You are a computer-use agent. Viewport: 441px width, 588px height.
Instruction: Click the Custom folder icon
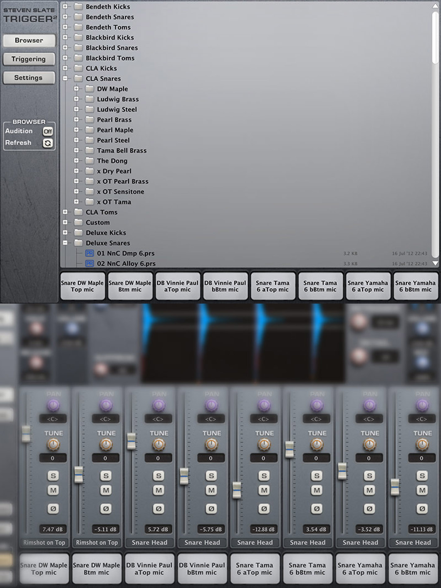click(78, 222)
